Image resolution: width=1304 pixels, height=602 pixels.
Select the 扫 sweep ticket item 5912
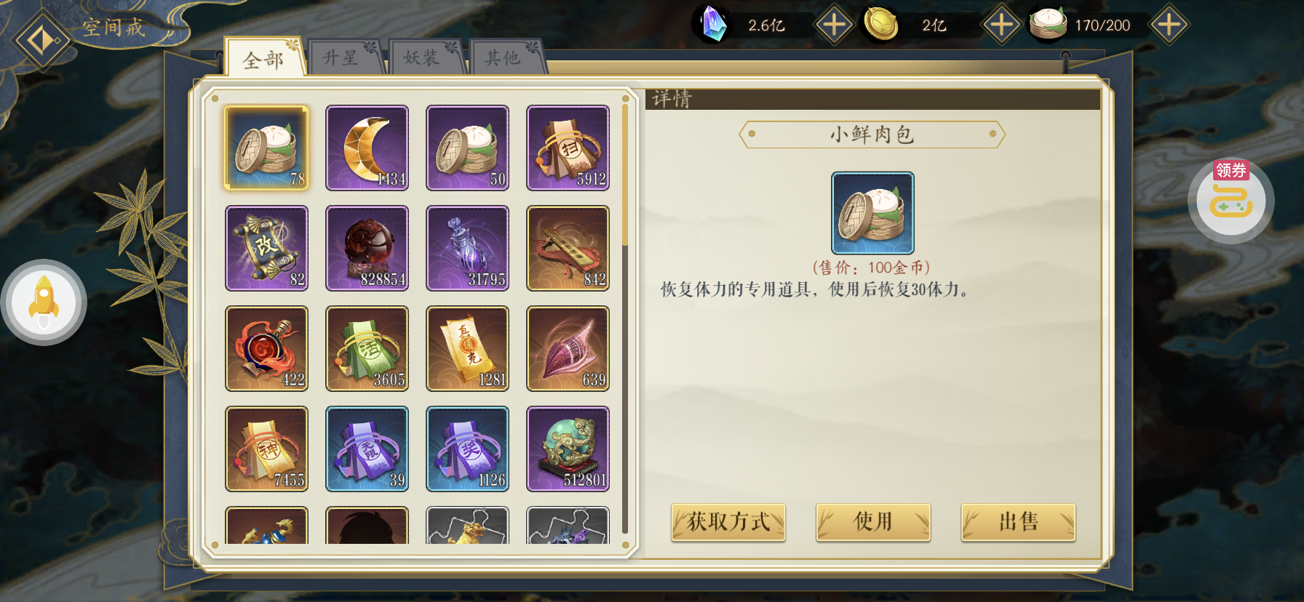coord(568,148)
